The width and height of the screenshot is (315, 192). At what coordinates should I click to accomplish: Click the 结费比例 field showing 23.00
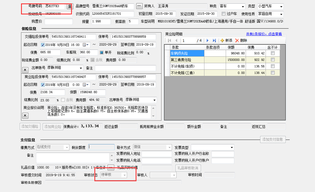[x=47, y=100]
